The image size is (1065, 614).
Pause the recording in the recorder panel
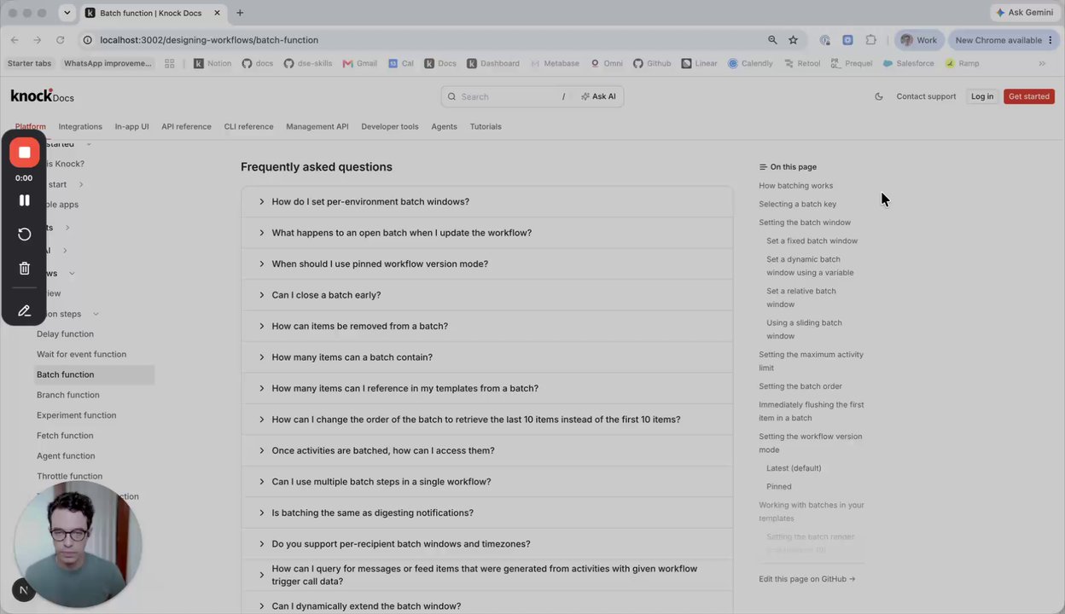[24, 200]
